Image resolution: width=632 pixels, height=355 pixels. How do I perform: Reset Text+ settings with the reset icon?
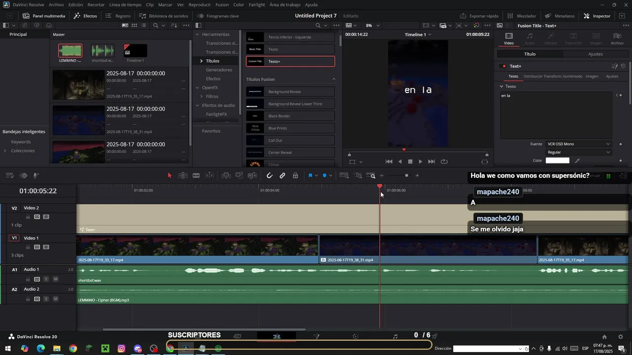click(x=623, y=66)
